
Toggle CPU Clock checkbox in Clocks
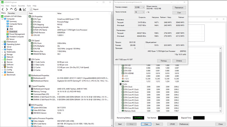(x=123, y=87)
